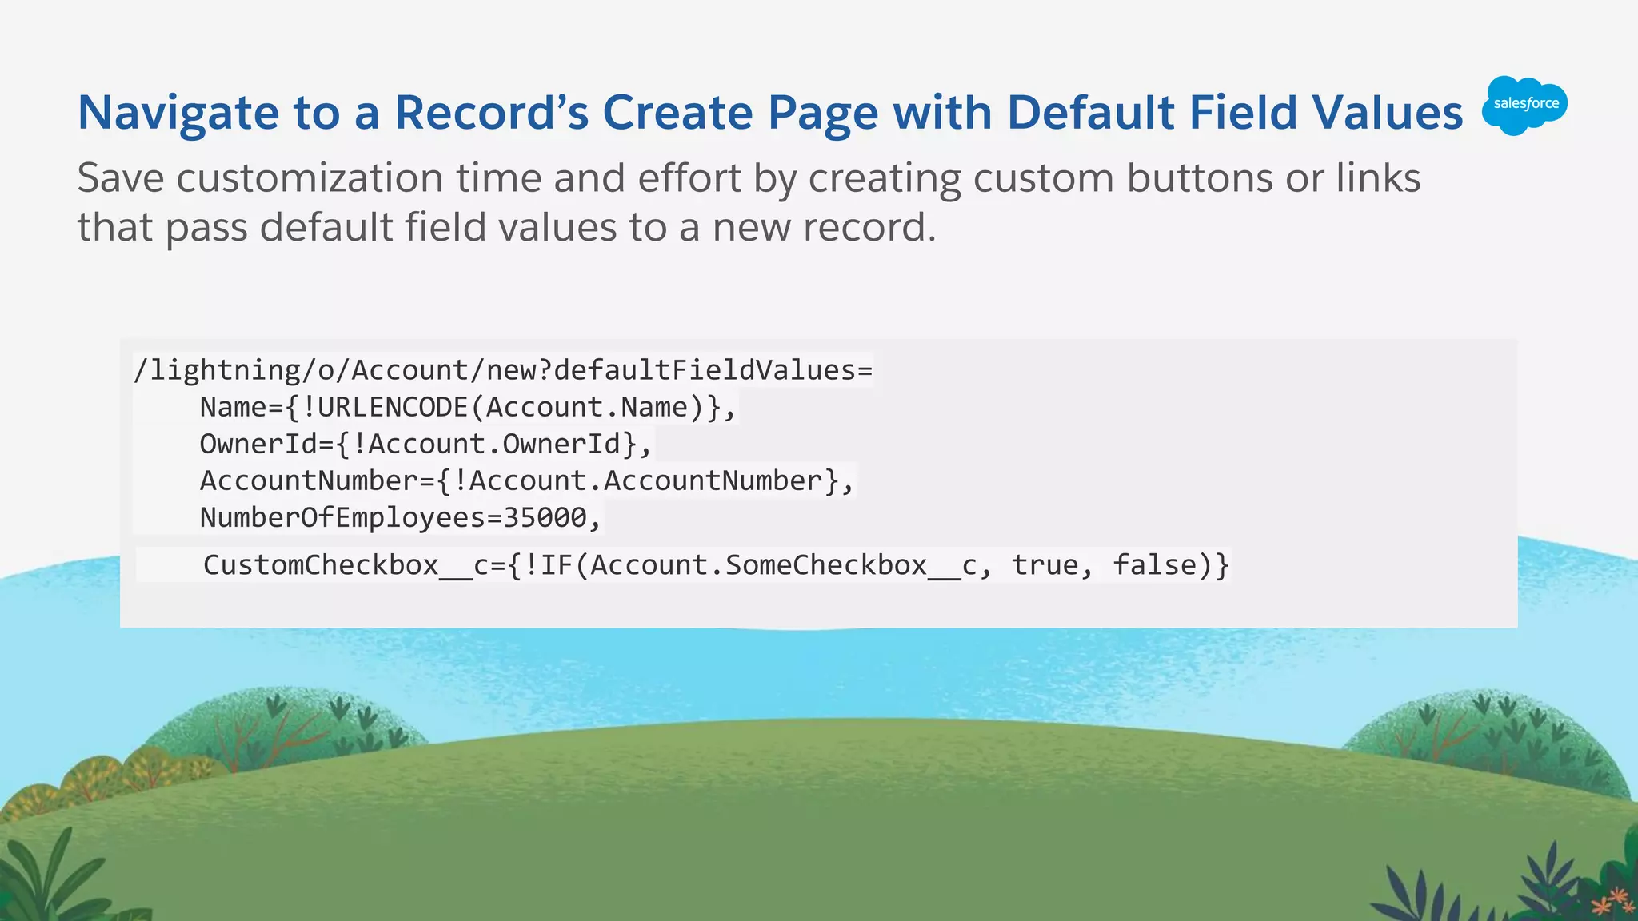Click the Salesforce cloud logo
Image resolution: width=1638 pixels, height=921 pixels.
1524,106
